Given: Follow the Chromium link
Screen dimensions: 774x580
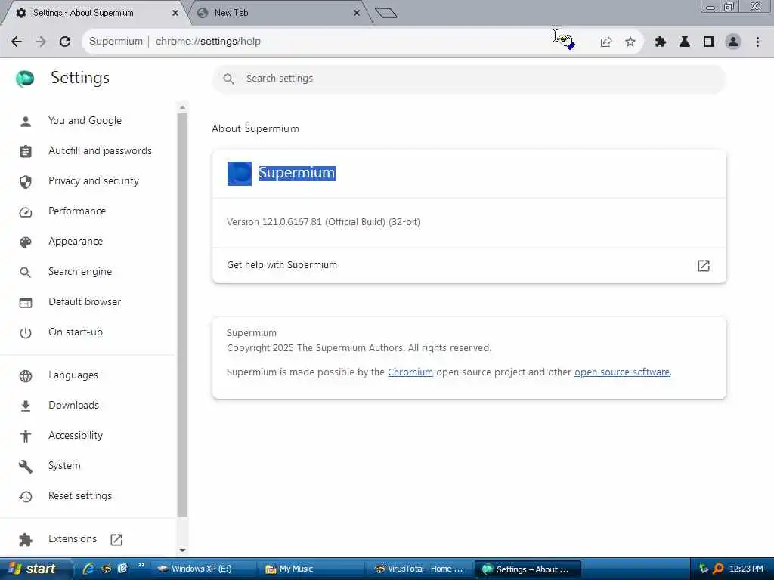Looking at the screenshot, I should click(410, 372).
